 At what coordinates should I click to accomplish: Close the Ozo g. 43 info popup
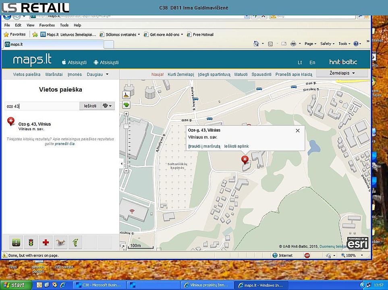coord(298,131)
